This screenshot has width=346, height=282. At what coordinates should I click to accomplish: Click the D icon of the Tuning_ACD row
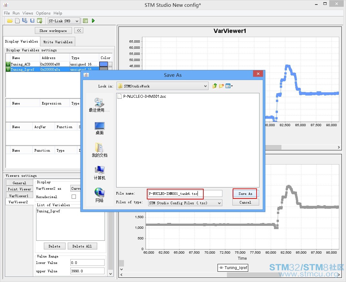pos(8,64)
